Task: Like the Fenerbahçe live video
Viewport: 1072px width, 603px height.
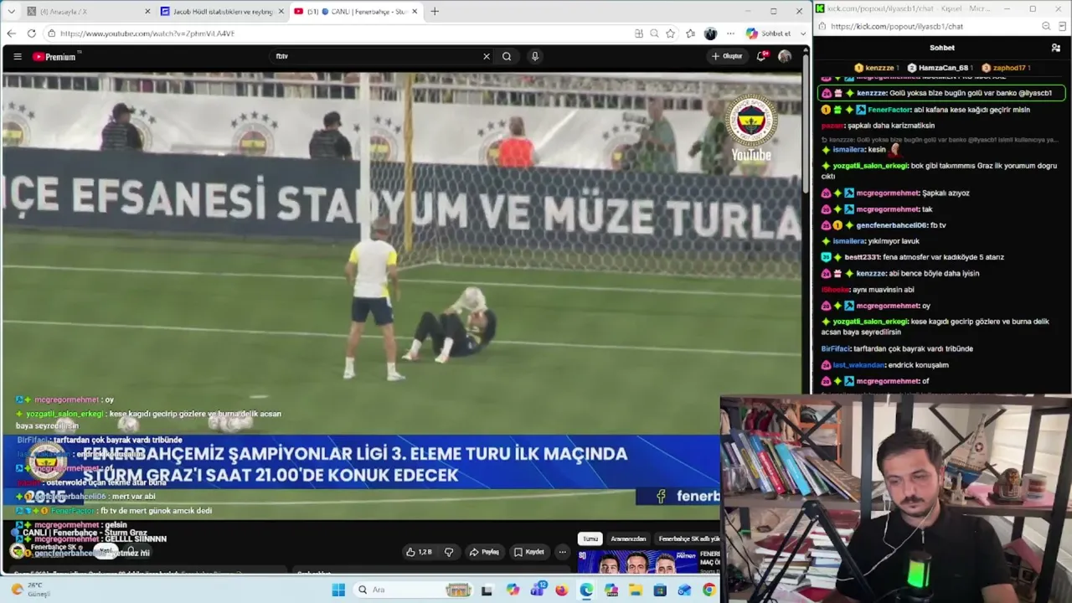Action: point(418,552)
